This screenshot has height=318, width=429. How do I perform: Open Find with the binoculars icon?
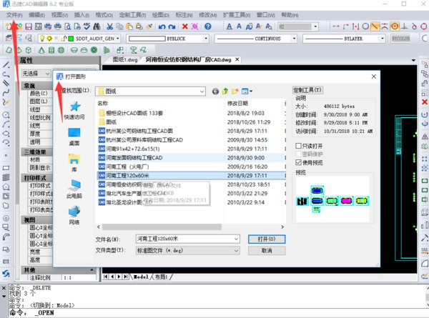pyautogui.click(x=97, y=26)
